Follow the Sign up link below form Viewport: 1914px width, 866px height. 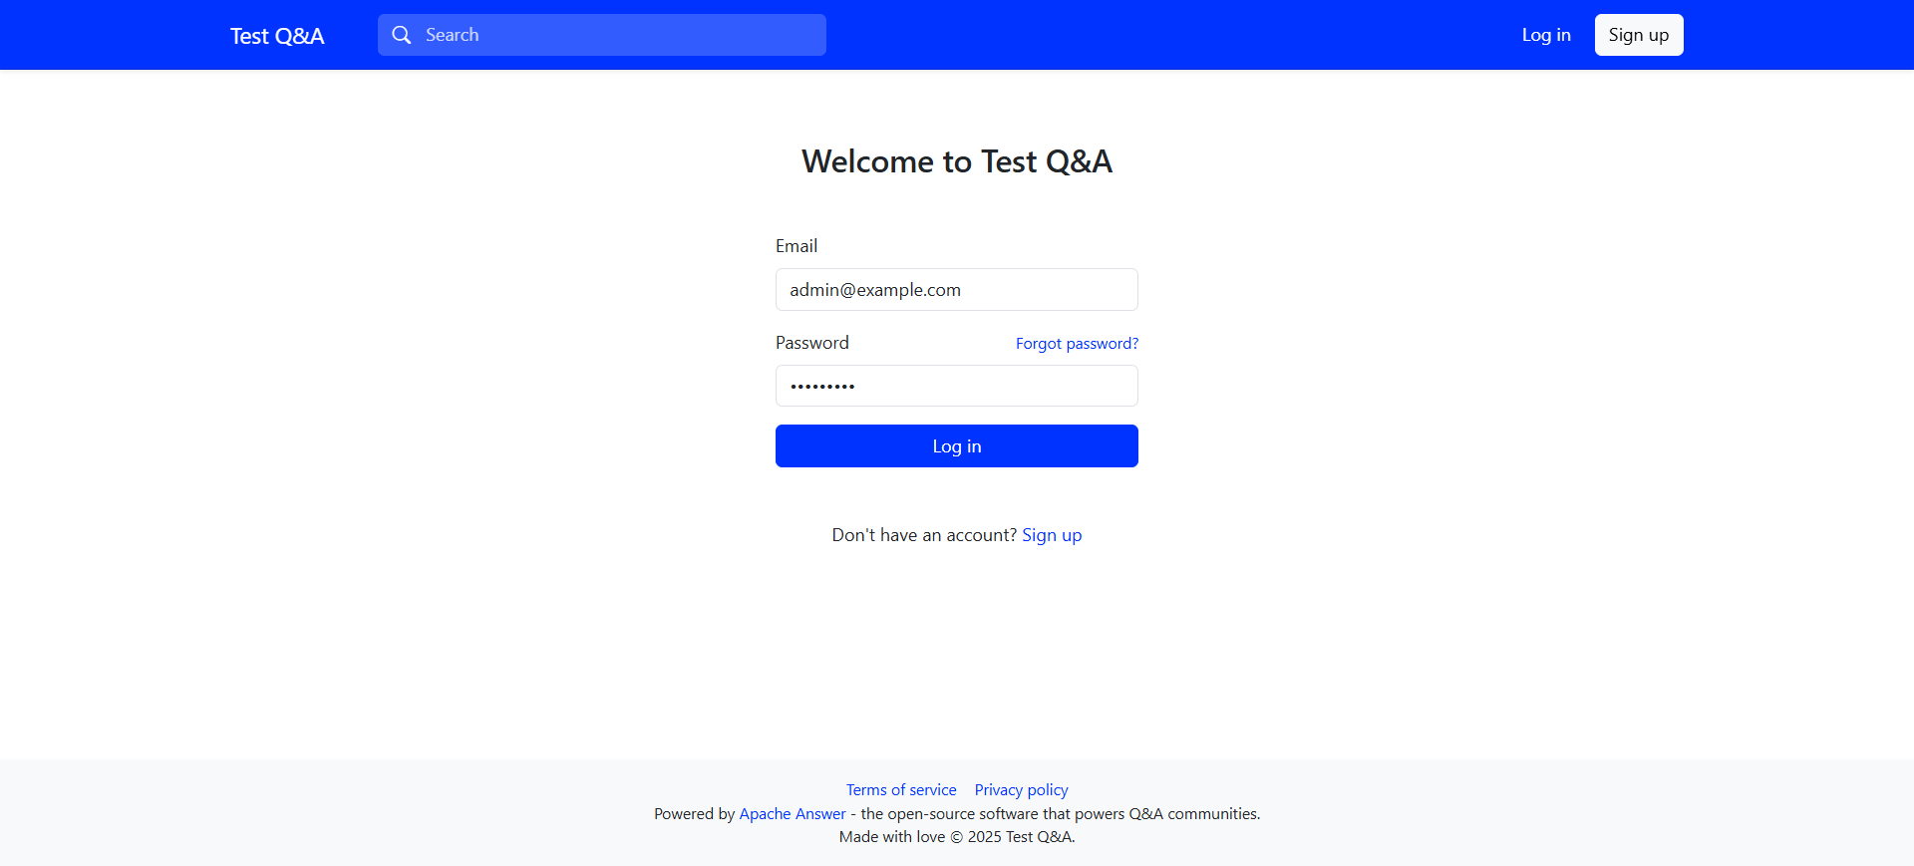tap(1052, 535)
